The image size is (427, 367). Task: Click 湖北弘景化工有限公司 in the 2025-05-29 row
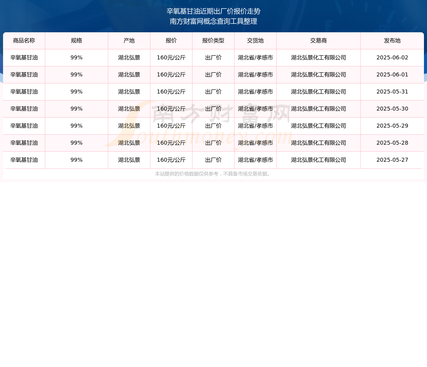(318, 126)
